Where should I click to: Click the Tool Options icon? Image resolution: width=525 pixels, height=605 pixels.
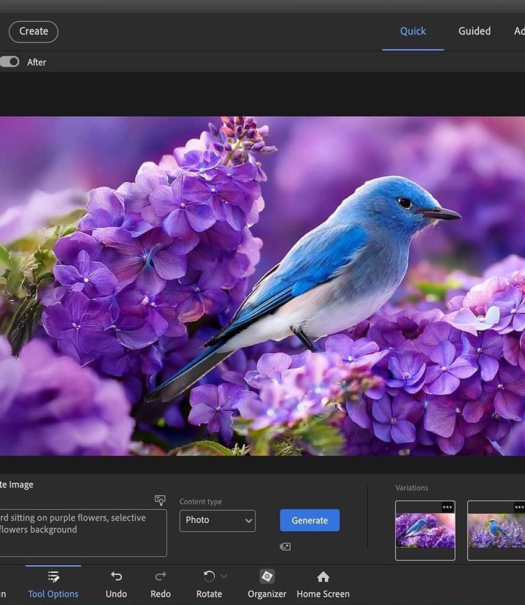(x=53, y=577)
